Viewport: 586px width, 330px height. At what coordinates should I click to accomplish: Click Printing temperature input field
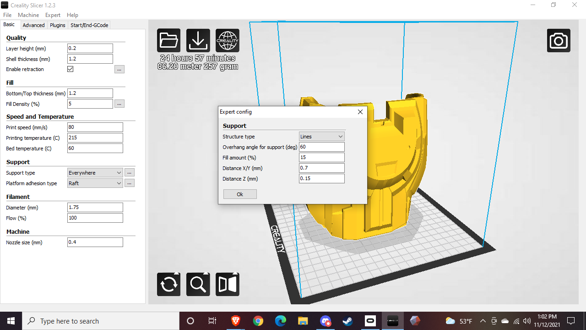pyautogui.click(x=95, y=138)
